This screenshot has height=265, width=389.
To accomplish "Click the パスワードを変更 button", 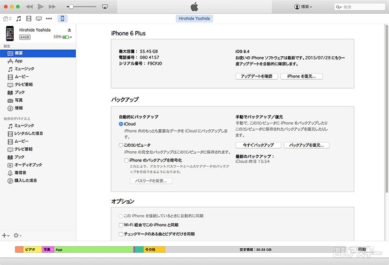I will tap(151, 181).
